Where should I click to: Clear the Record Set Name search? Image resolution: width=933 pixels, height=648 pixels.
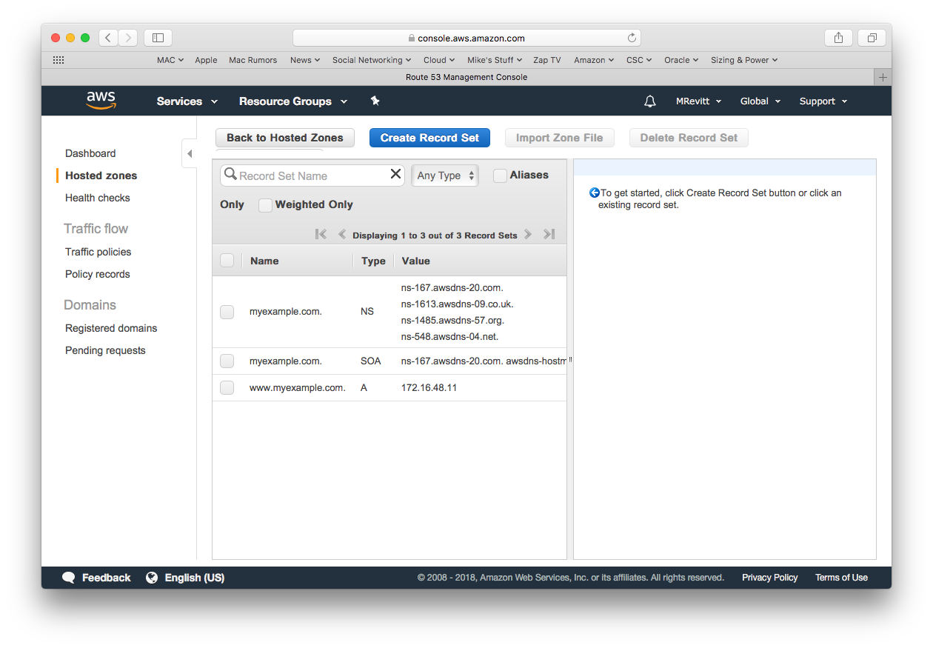click(395, 174)
